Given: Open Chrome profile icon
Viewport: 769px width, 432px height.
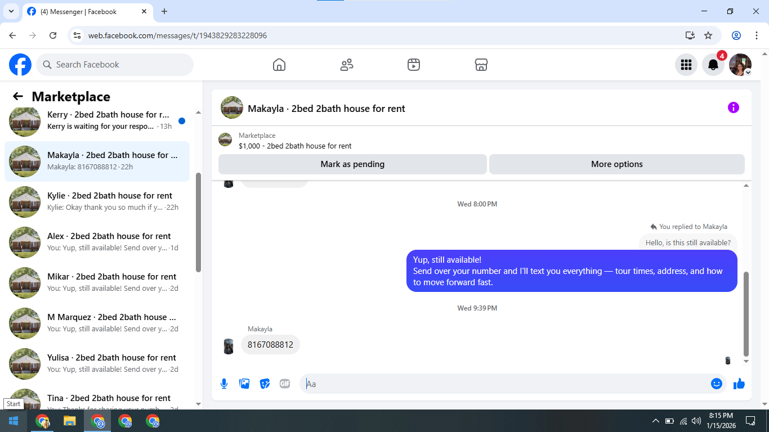Looking at the screenshot, I should pyautogui.click(x=736, y=35).
